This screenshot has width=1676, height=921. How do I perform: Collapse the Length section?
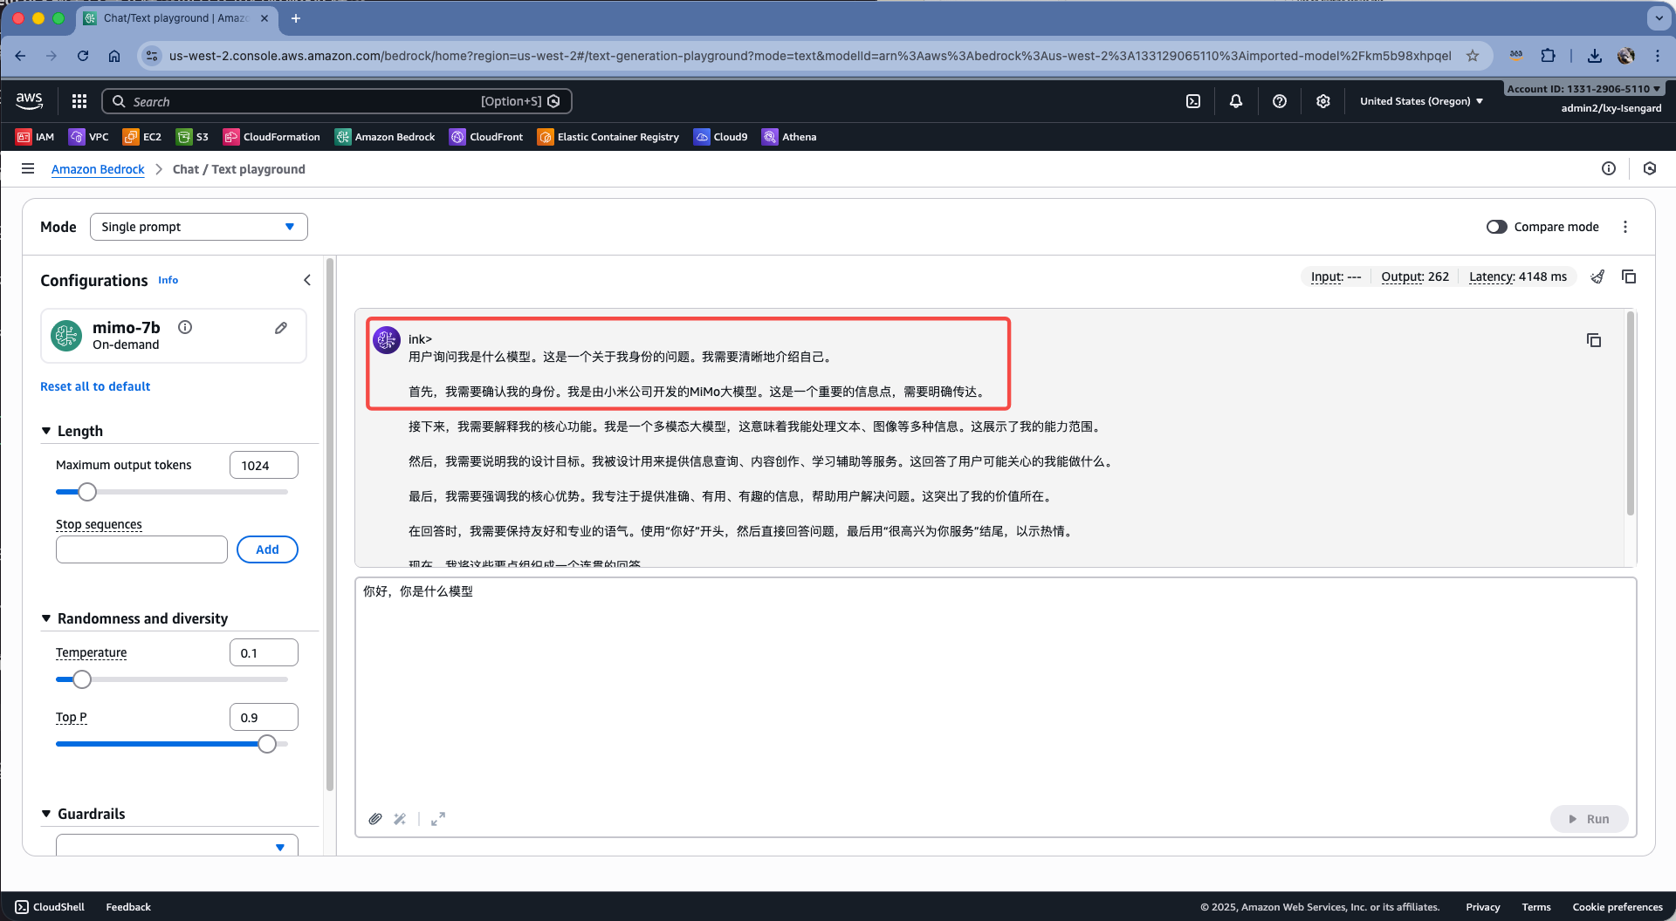(x=46, y=431)
